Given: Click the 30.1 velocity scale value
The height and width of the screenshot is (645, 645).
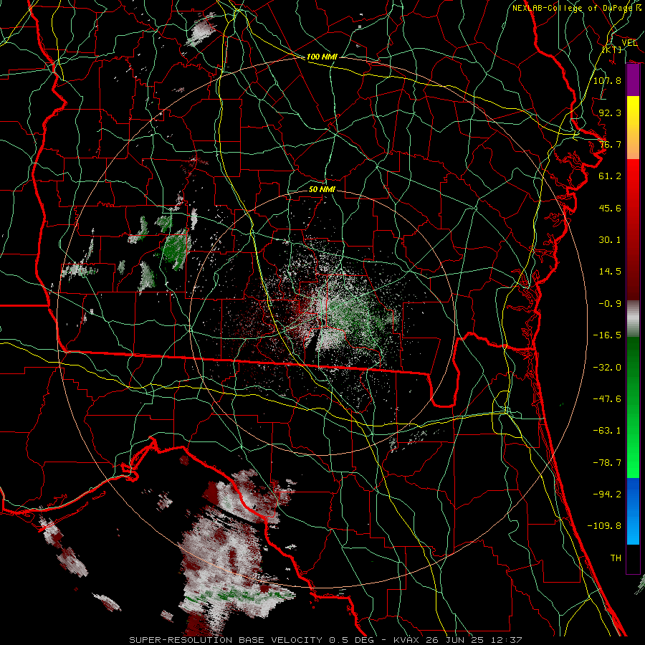Looking at the screenshot, I should coord(610,239).
